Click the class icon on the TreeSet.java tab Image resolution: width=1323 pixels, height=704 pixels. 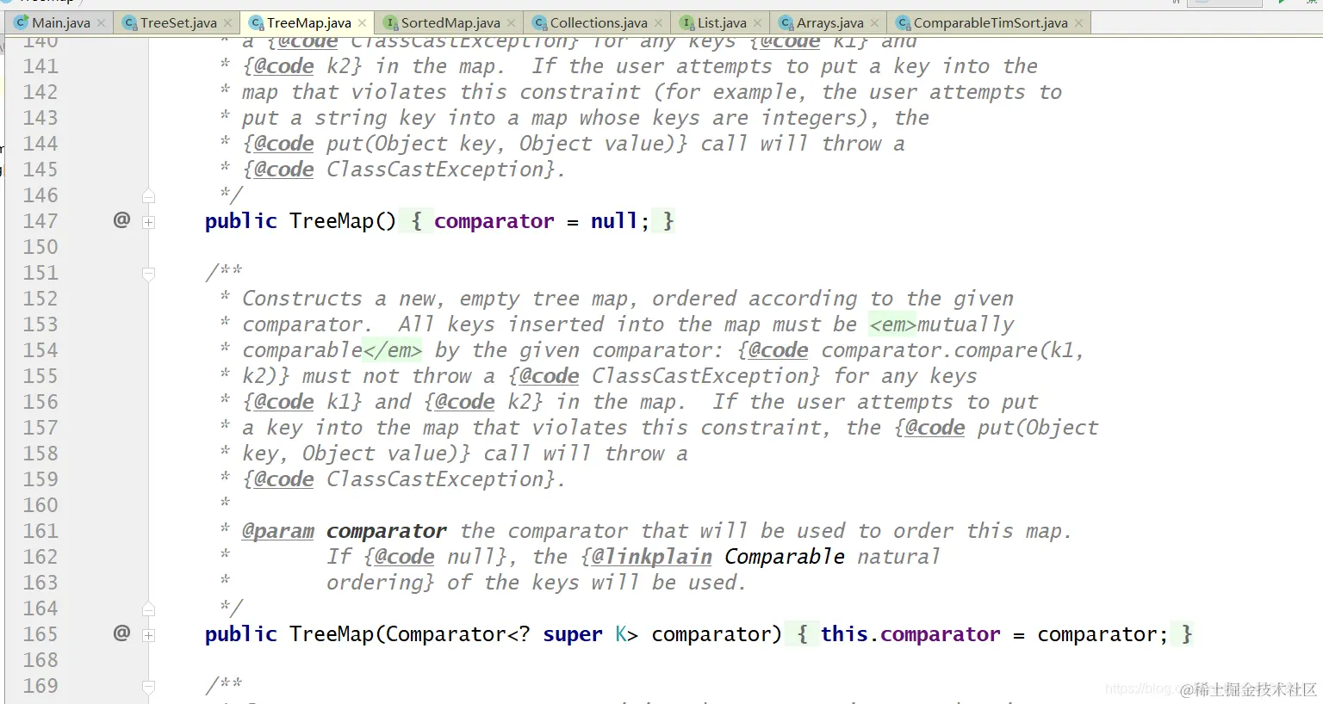[129, 22]
